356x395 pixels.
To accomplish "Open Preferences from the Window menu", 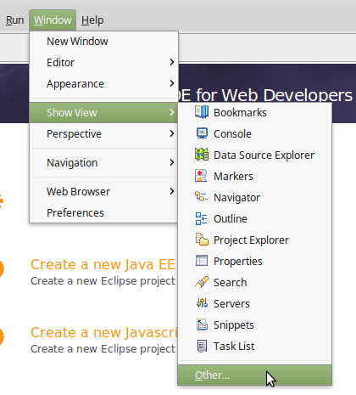I will [x=103, y=212].
